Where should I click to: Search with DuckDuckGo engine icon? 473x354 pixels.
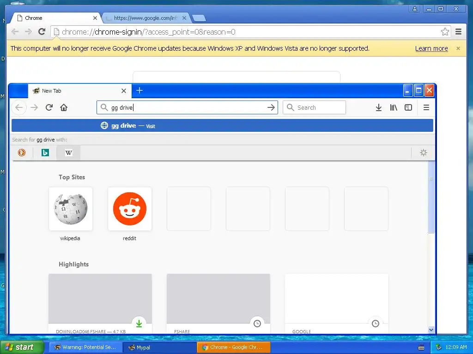click(21, 153)
